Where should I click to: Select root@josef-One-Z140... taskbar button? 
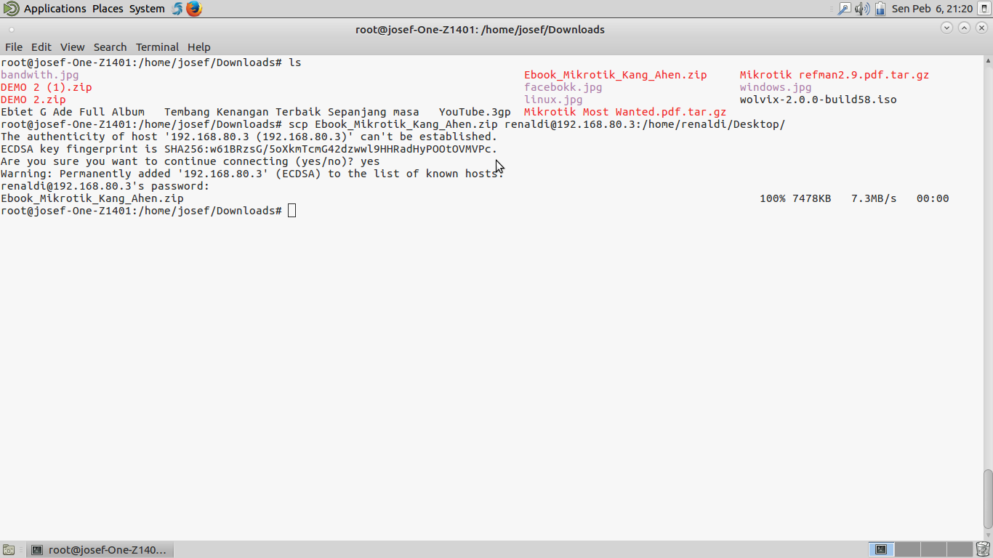click(x=100, y=550)
